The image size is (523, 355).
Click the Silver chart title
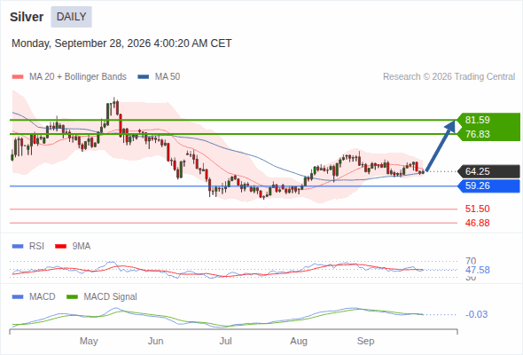point(27,17)
